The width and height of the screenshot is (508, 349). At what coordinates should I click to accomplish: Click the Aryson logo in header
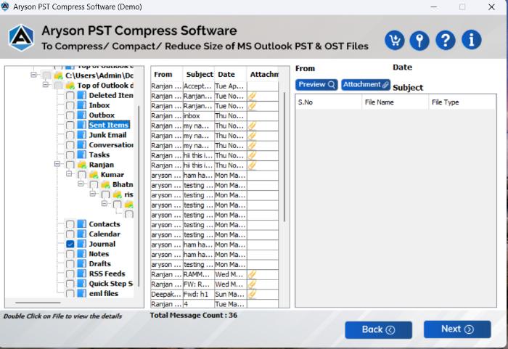(x=21, y=38)
